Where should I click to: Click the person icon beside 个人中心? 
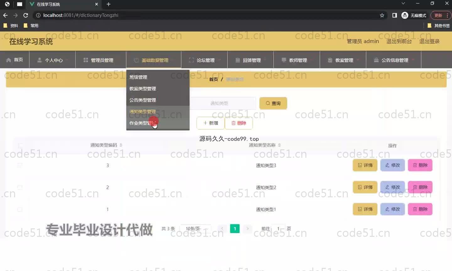point(40,60)
